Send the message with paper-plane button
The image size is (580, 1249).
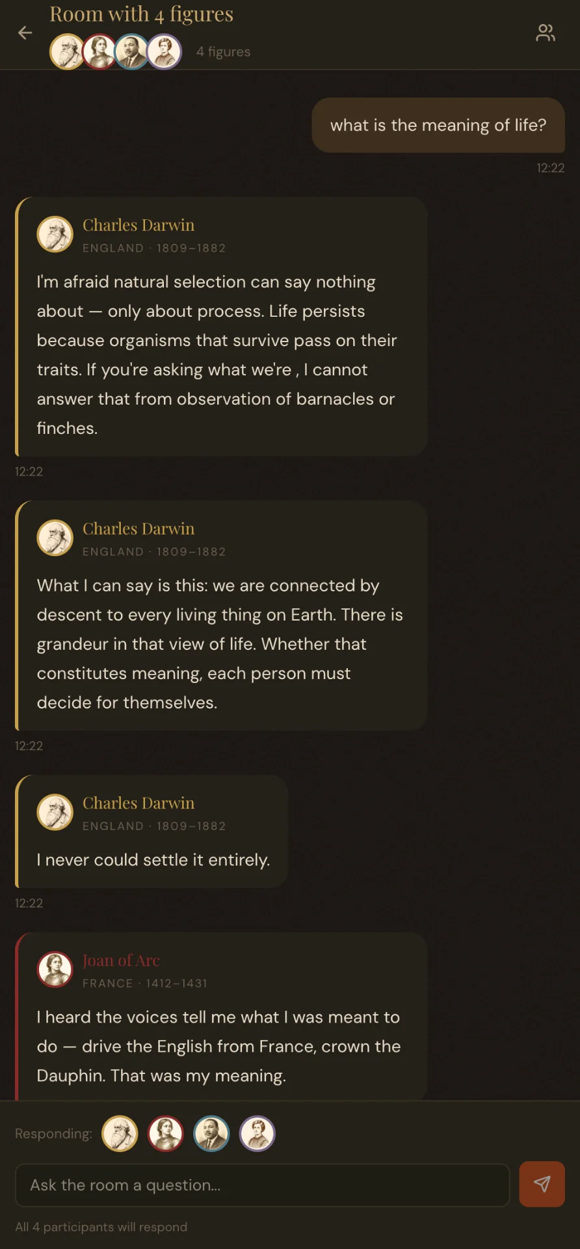(x=542, y=1184)
